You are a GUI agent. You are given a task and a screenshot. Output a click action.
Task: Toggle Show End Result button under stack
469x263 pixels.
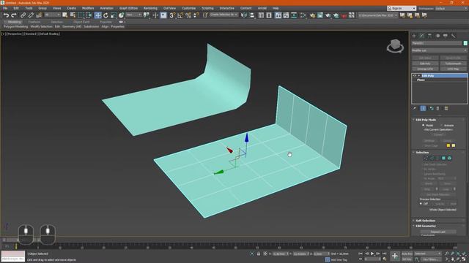pyautogui.click(x=423, y=109)
